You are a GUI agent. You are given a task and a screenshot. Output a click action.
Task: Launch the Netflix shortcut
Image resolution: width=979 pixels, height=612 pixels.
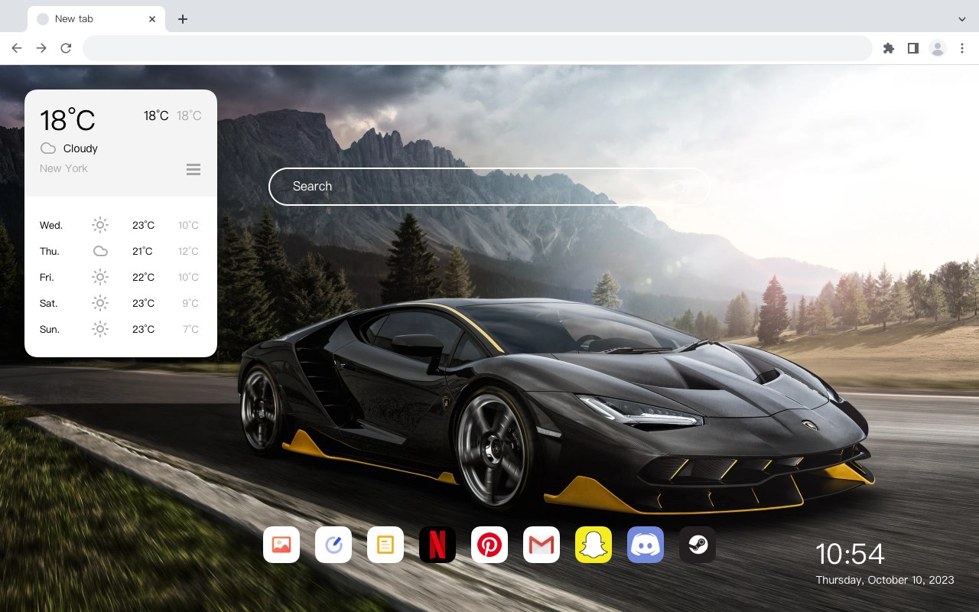(437, 545)
